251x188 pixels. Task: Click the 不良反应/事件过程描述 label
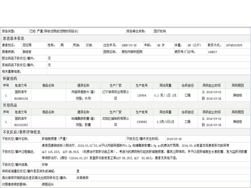coord(18,152)
